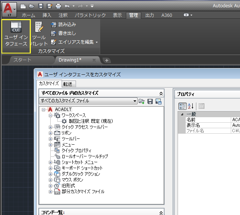Print the drawing with the plot icon
240x215 pixels.
click(x=58, y=6)
